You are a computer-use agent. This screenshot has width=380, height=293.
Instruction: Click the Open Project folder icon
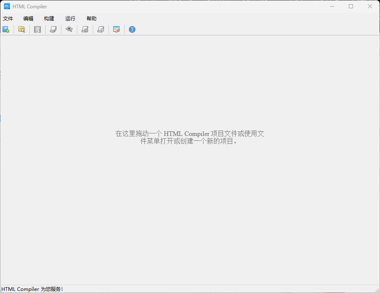coord(22,29)
